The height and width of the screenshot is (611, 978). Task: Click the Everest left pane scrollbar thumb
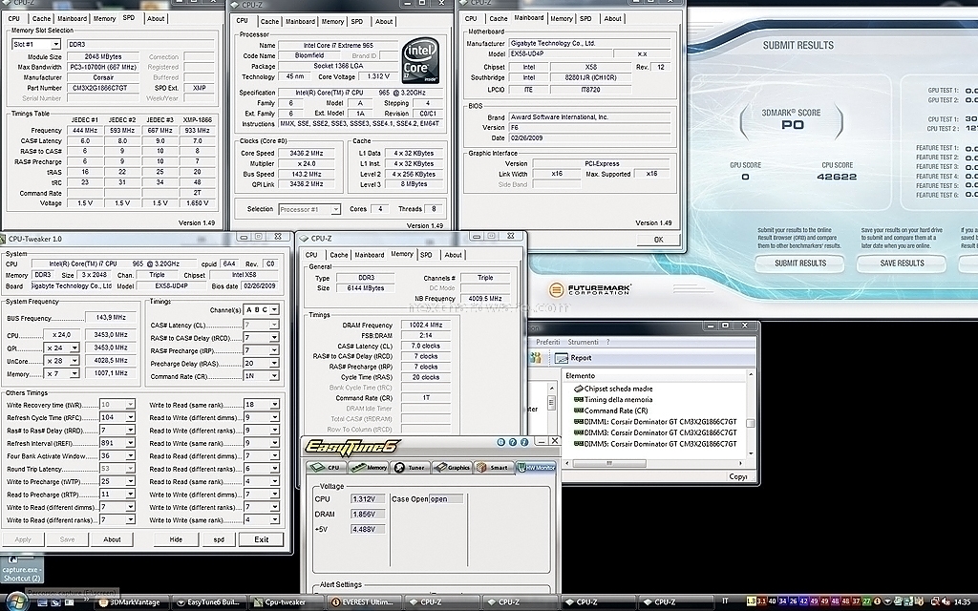pos(551,403)
